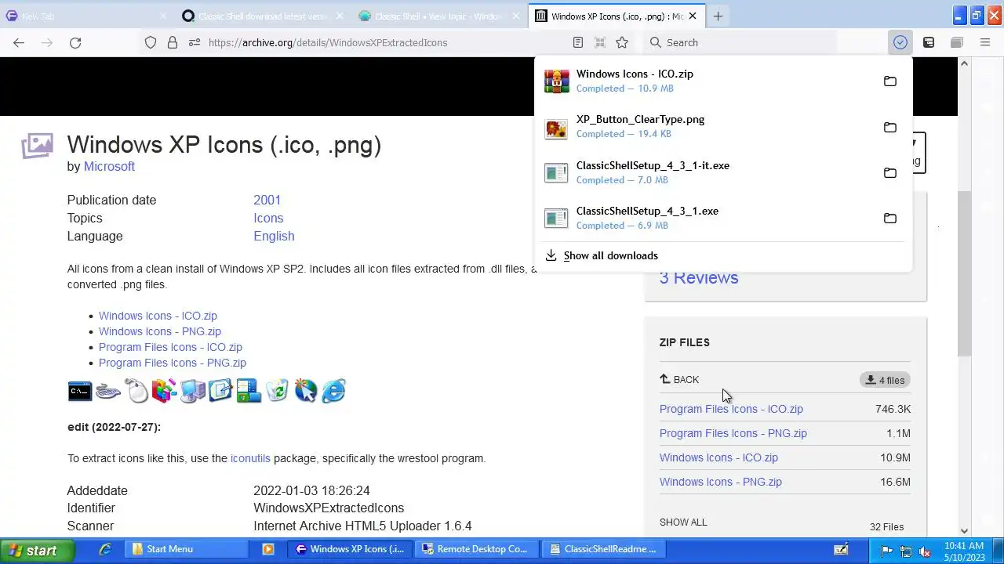Click the WinRAR icon of Windows Icons - ICO.zip
Image resolution: width=1004 pixels, height=564 pixels.
(x=556, y=81)
